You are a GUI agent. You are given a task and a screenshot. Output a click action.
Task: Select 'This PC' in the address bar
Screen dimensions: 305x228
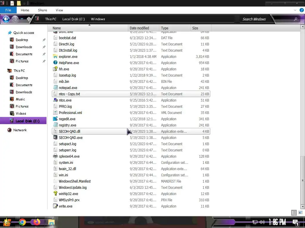(x=51, y=19)
